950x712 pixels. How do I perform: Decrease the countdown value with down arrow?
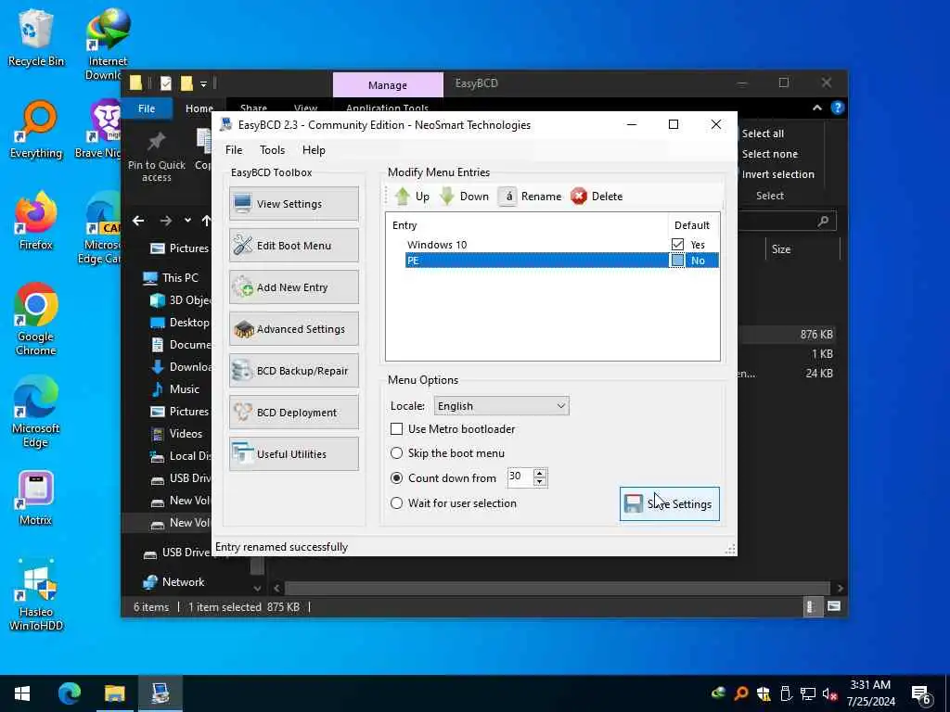point(540,481)
